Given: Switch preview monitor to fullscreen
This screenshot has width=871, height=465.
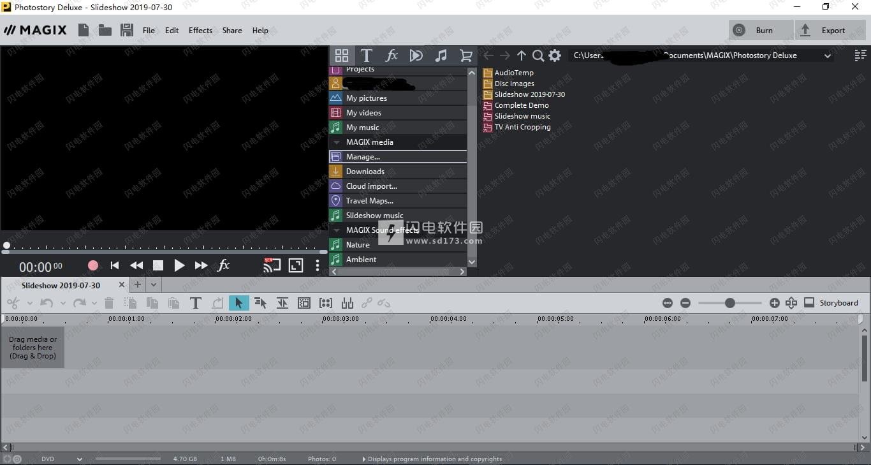Looking at the screenshot, I should (x=296, y=265).
